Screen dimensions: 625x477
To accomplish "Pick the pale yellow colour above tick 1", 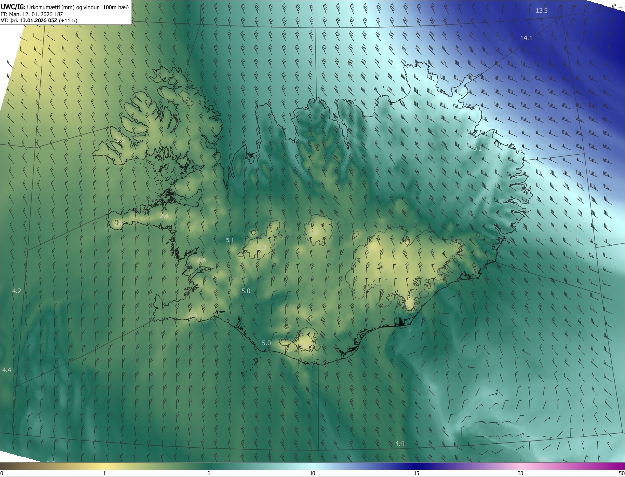I will coord(104,466).
